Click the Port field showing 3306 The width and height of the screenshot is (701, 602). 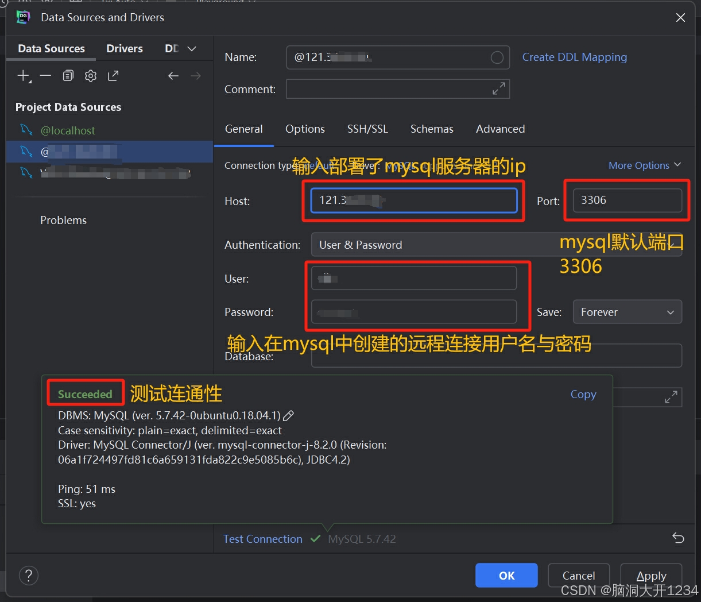627,200
